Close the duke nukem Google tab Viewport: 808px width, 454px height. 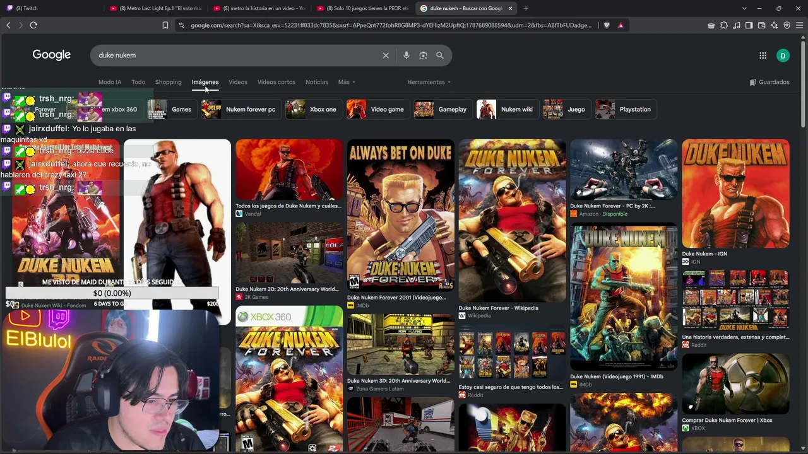pyautogui.click(x=510, y=8)
